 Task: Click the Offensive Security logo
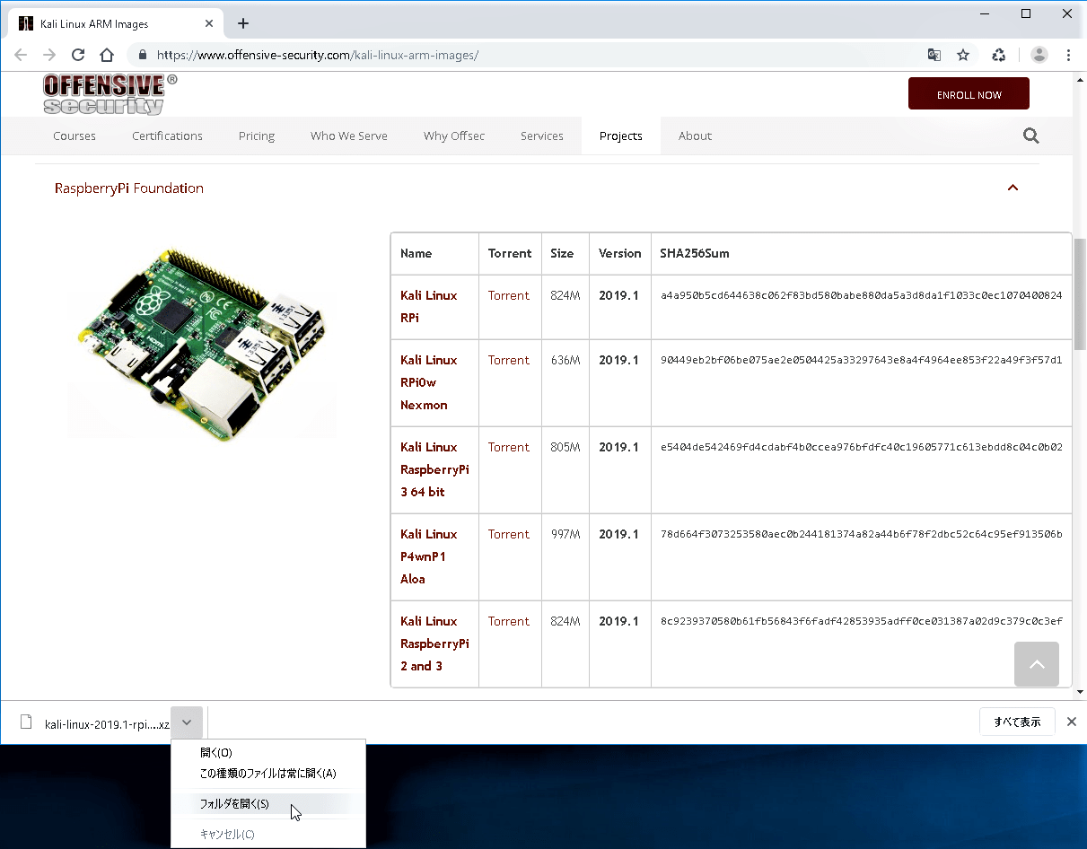click(x=110, y=94)
